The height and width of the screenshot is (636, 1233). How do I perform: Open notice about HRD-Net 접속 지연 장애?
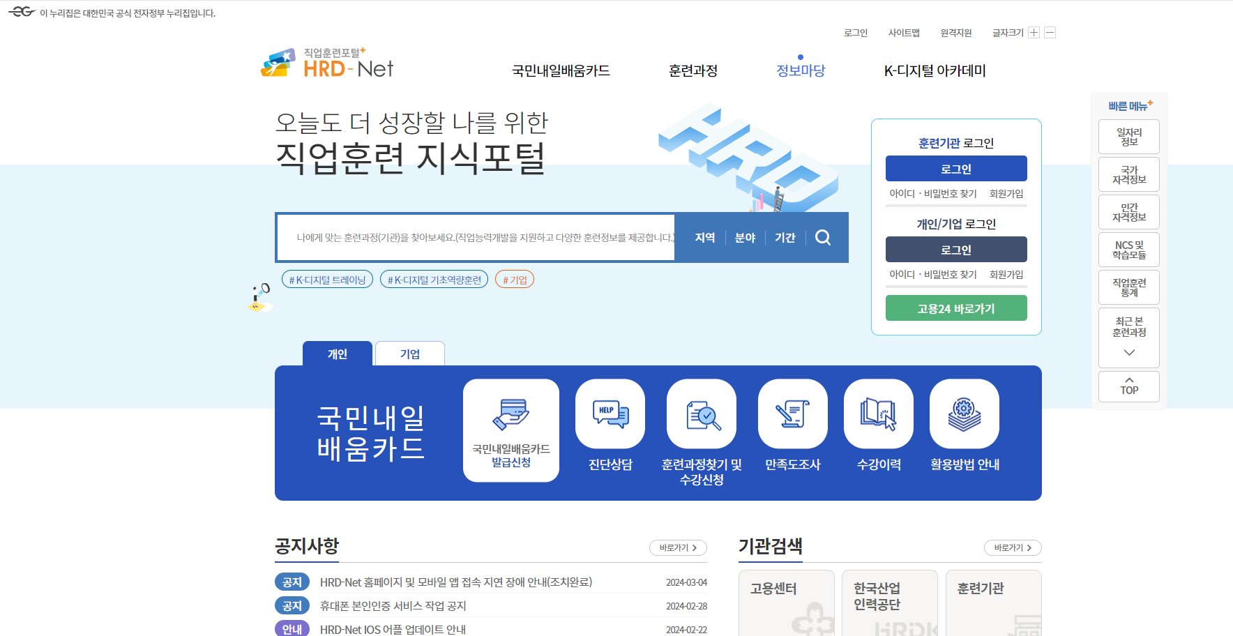tap(456, 582)
